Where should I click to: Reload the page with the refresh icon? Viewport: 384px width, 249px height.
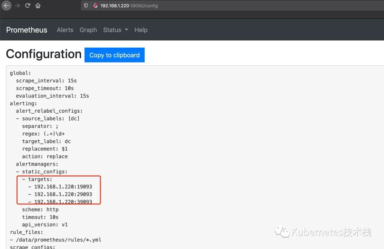pos(27,5)
